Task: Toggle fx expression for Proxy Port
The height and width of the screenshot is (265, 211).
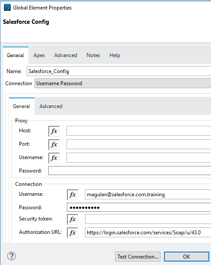Action: click(54, 144)
